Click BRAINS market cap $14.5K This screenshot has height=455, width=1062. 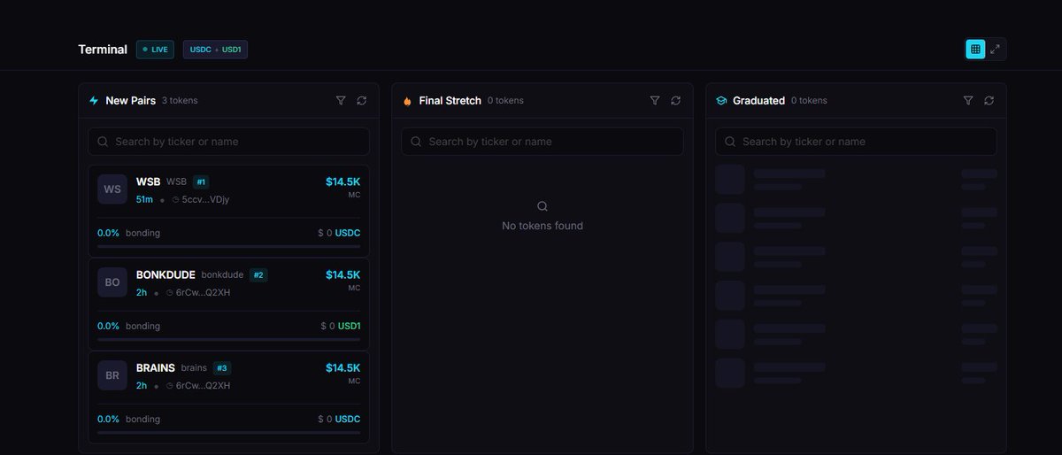coord(343,367)
